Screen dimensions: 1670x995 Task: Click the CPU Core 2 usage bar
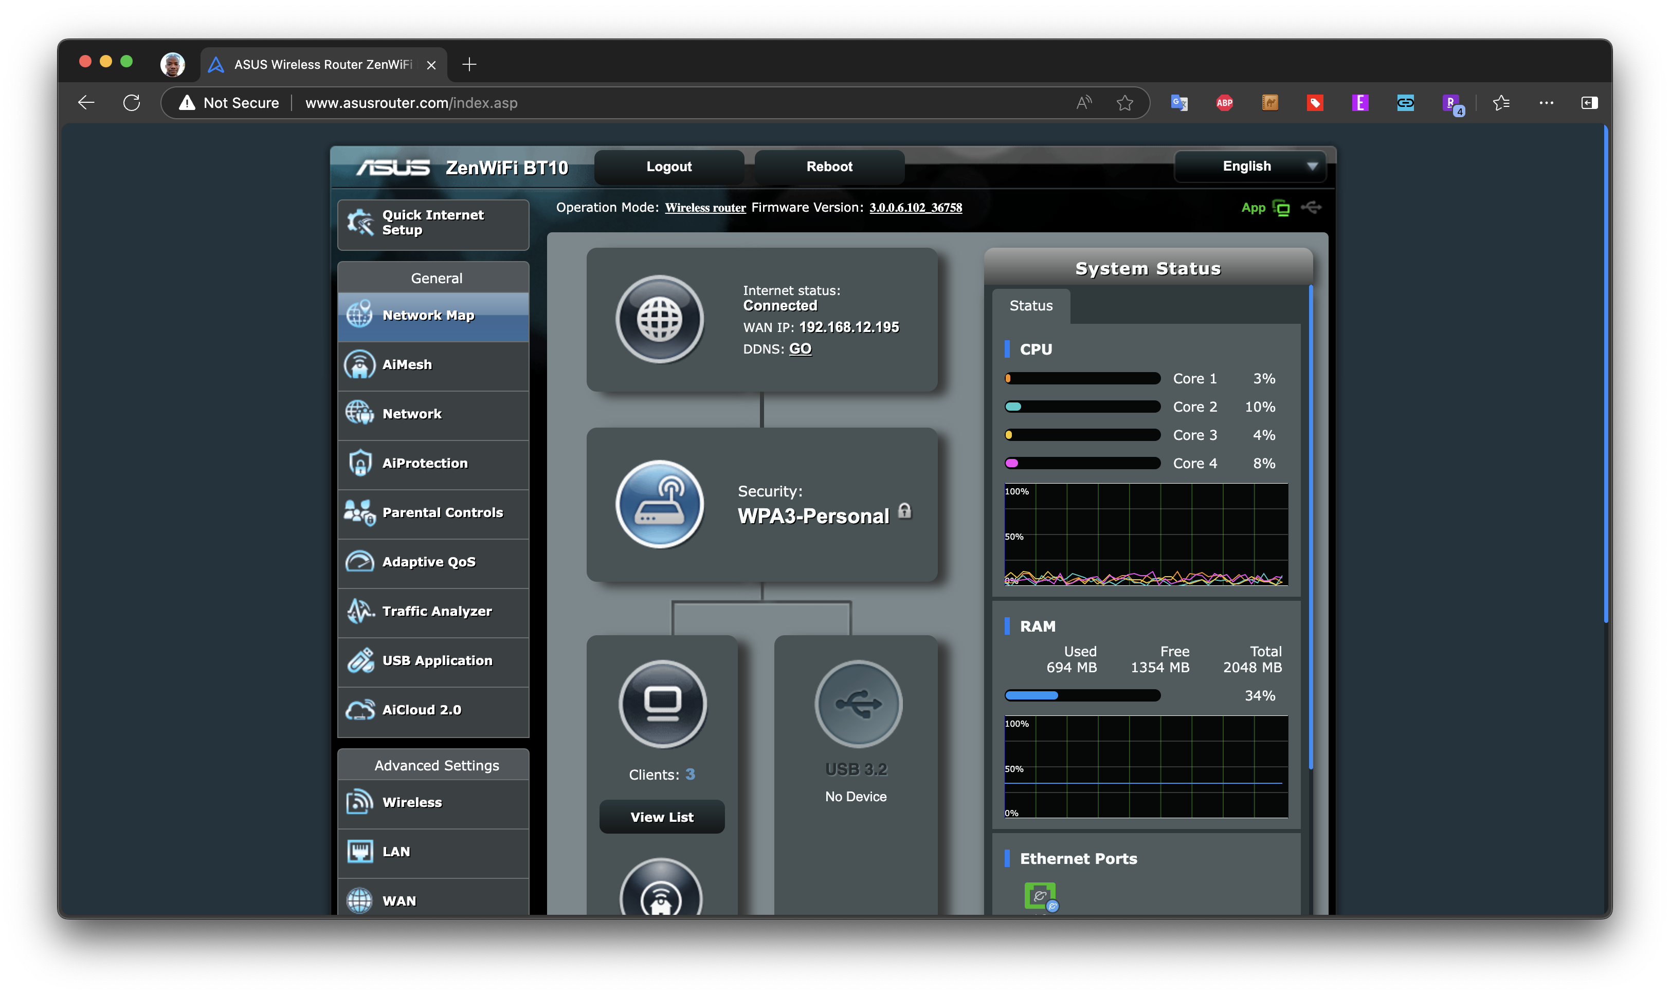1082,407
